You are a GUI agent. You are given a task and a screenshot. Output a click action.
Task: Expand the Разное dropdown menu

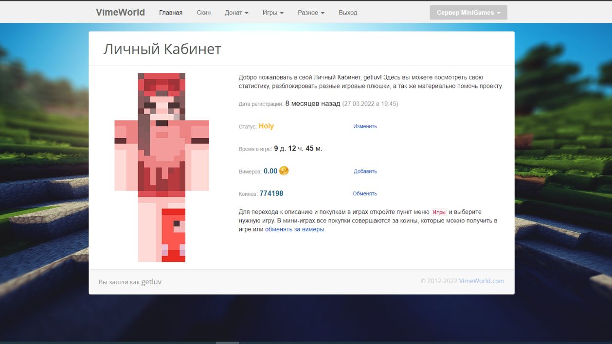pos(311,13)
